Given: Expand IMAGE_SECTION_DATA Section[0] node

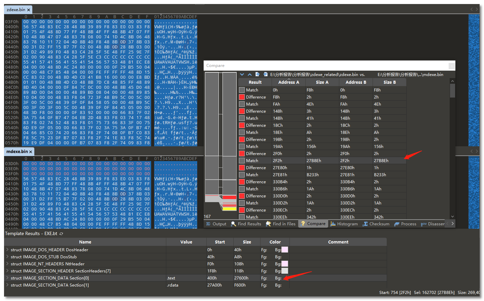Looking at the screenshot, I should point(7,278).
